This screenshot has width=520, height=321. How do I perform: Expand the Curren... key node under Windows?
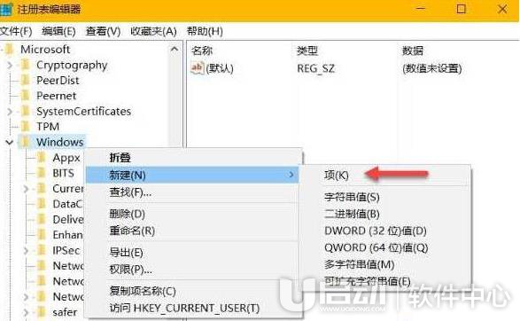click(26, 189)
